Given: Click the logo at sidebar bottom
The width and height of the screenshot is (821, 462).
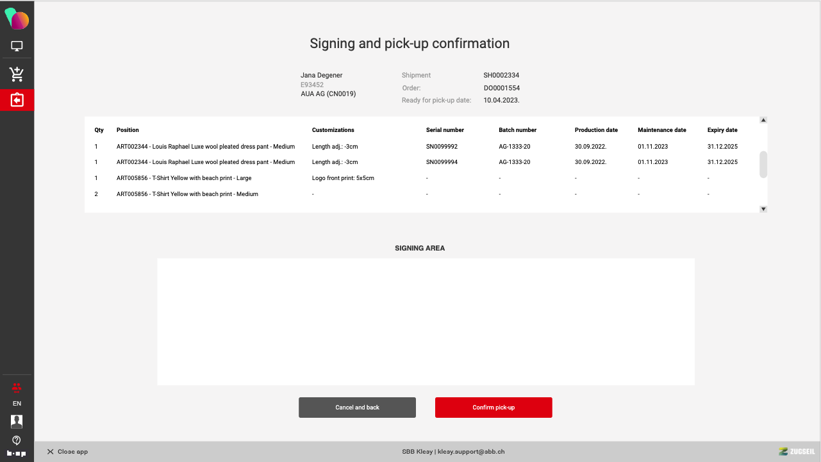Looking at the screenshot, I should tap(17, 454).
